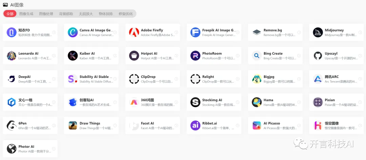Click the Bigjpg anime character icon

tap(257, 79)
